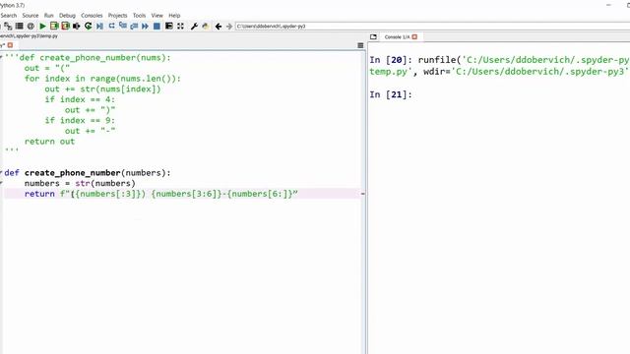
Task: Open the Run menu
Action: pyautogui.click(x=48, y=16)
